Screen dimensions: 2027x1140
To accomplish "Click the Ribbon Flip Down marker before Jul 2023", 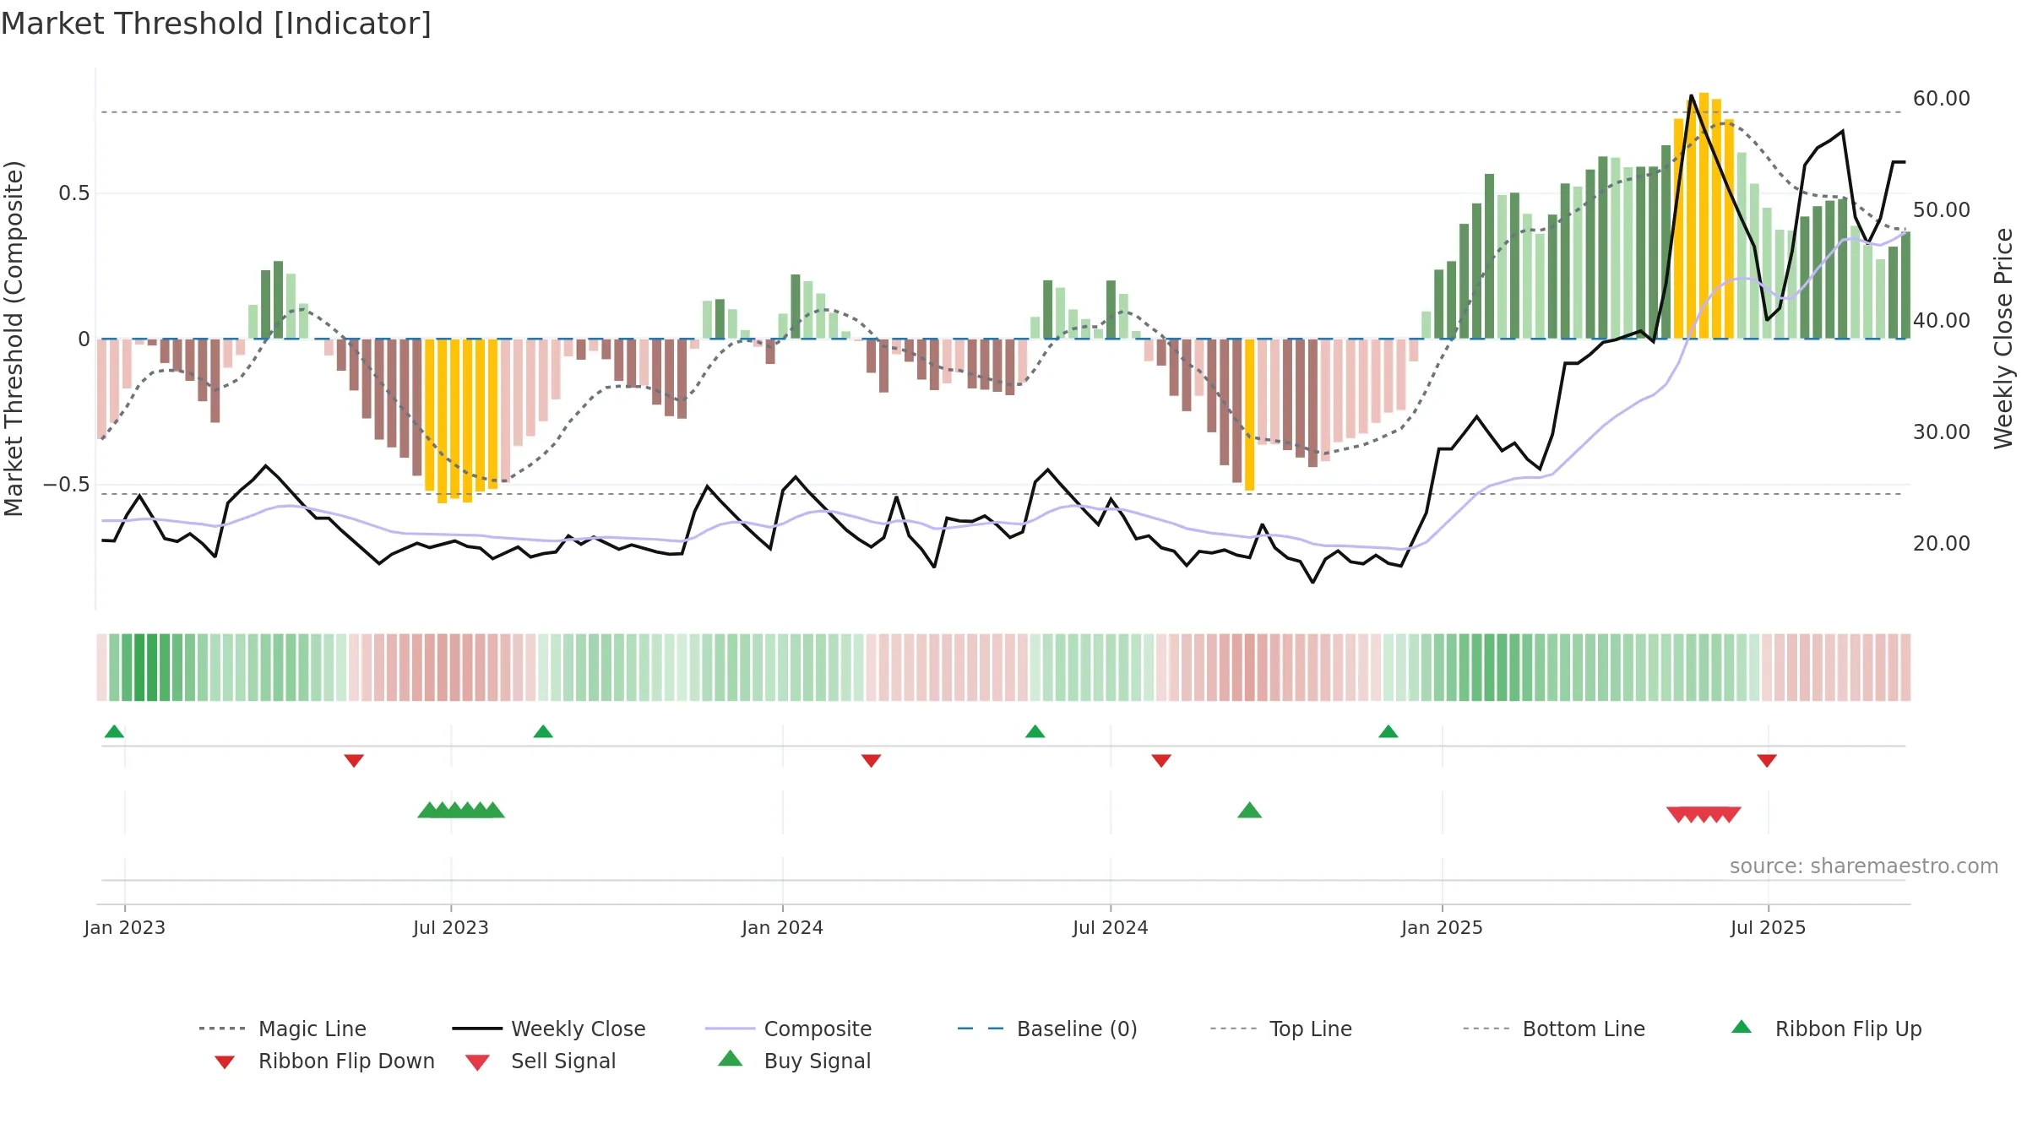I will [354, 761].
